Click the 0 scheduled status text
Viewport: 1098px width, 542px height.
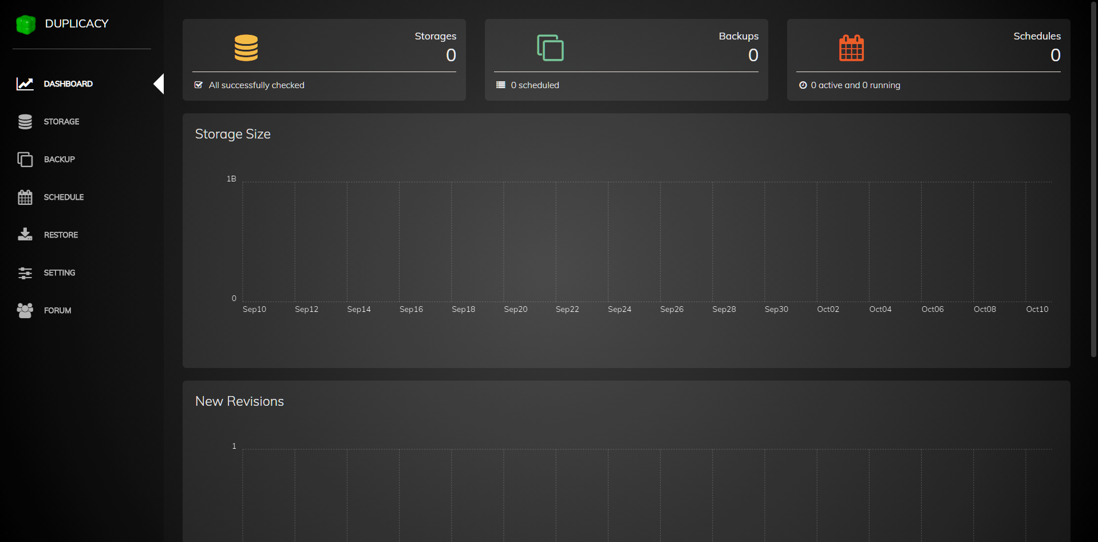click(x=535, y=85)
